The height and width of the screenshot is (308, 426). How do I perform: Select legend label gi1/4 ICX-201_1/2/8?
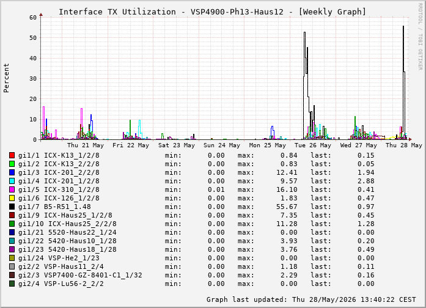coord(59,181)
